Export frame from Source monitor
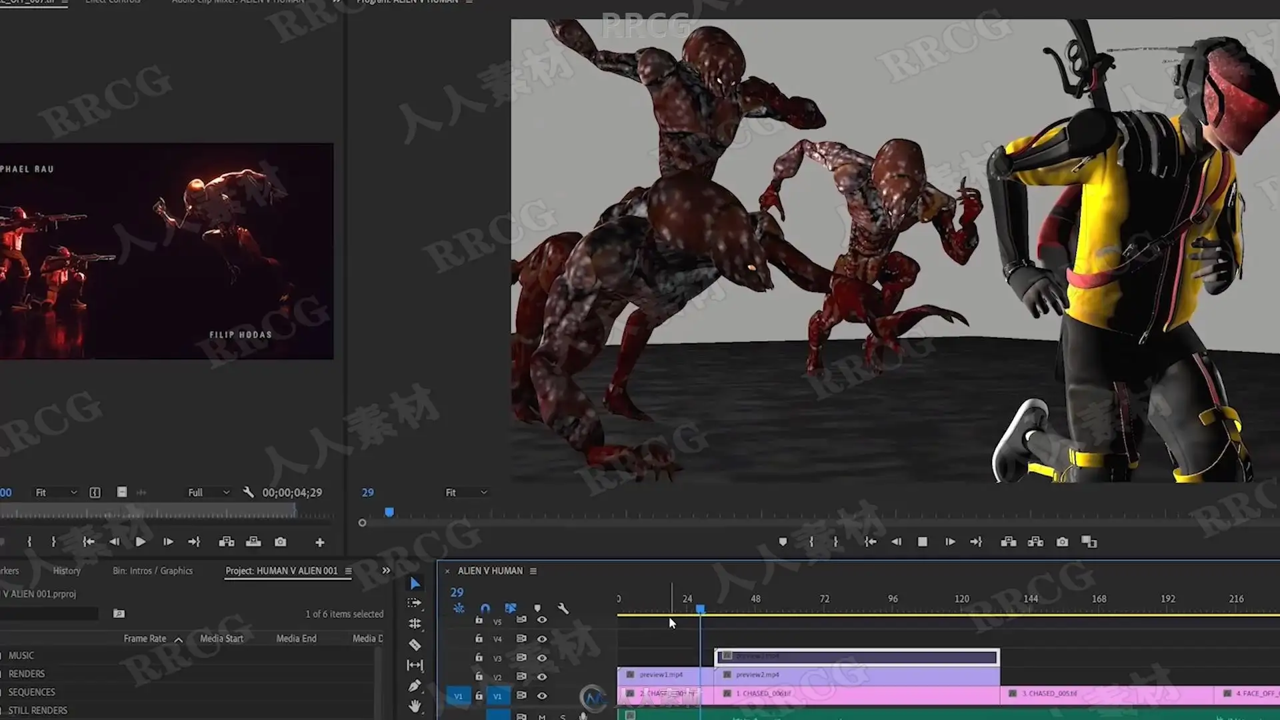This screenshot has height=720, width=1280. [281, 542]
